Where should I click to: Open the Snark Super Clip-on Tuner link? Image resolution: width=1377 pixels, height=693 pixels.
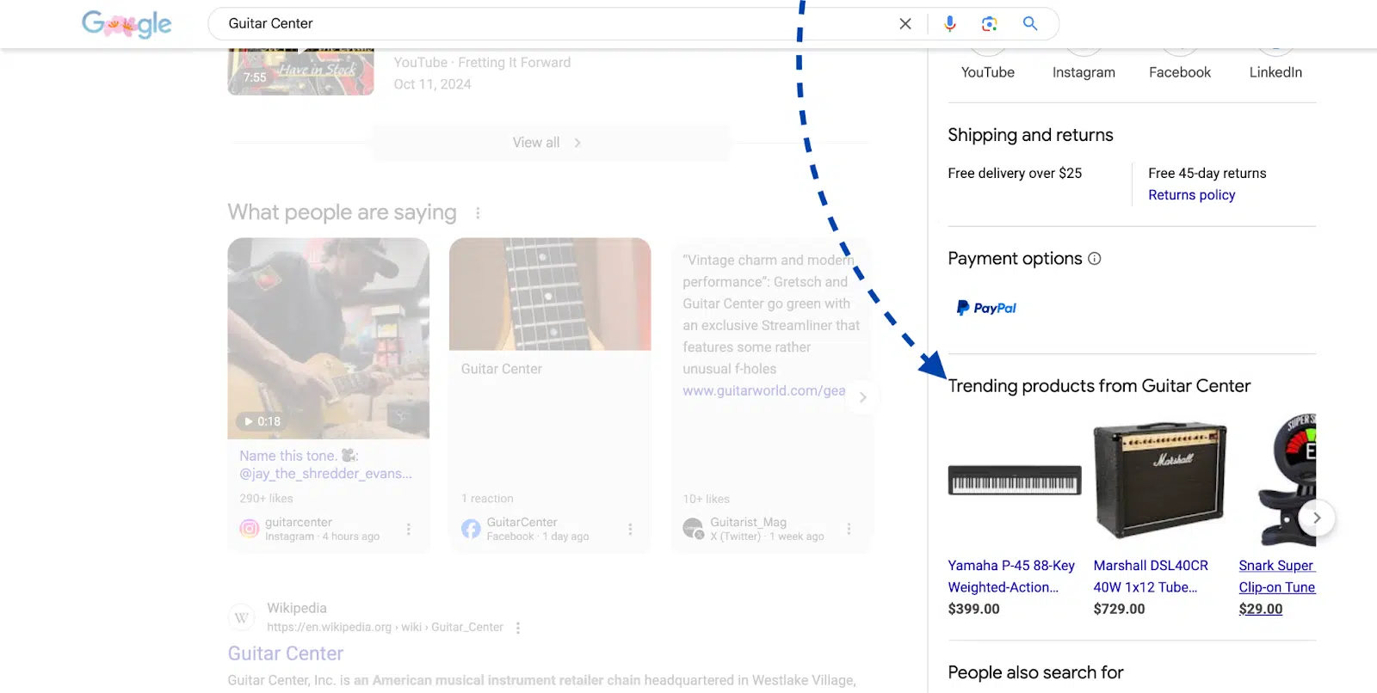(1277, 576)
